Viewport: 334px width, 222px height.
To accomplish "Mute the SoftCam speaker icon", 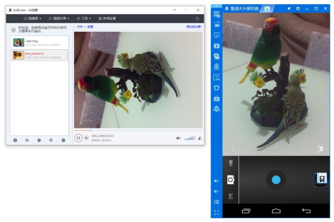I will coord(178,138).
